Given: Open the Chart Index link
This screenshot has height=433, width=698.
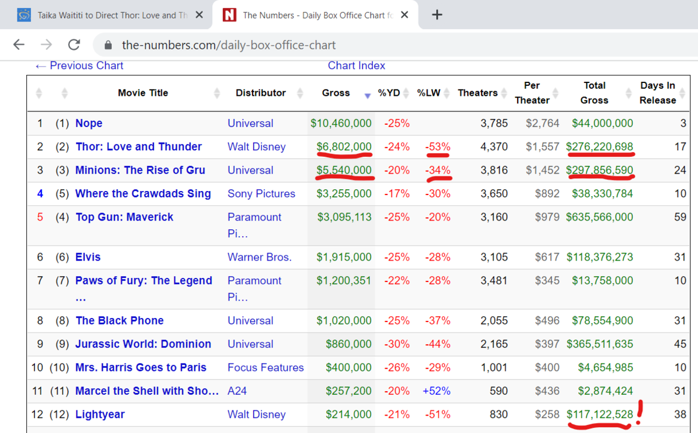Looking at the screenshot, I should click(x=356, y=66).
